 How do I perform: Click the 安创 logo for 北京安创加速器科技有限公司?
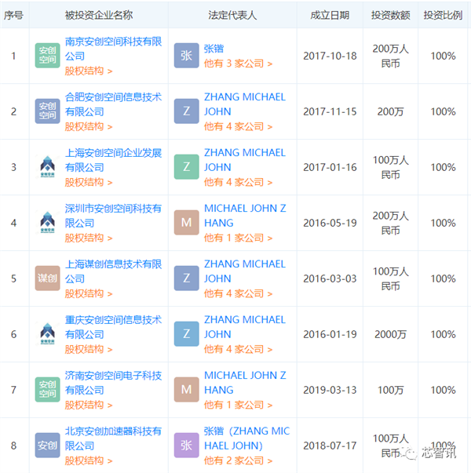tap(47, 446)
